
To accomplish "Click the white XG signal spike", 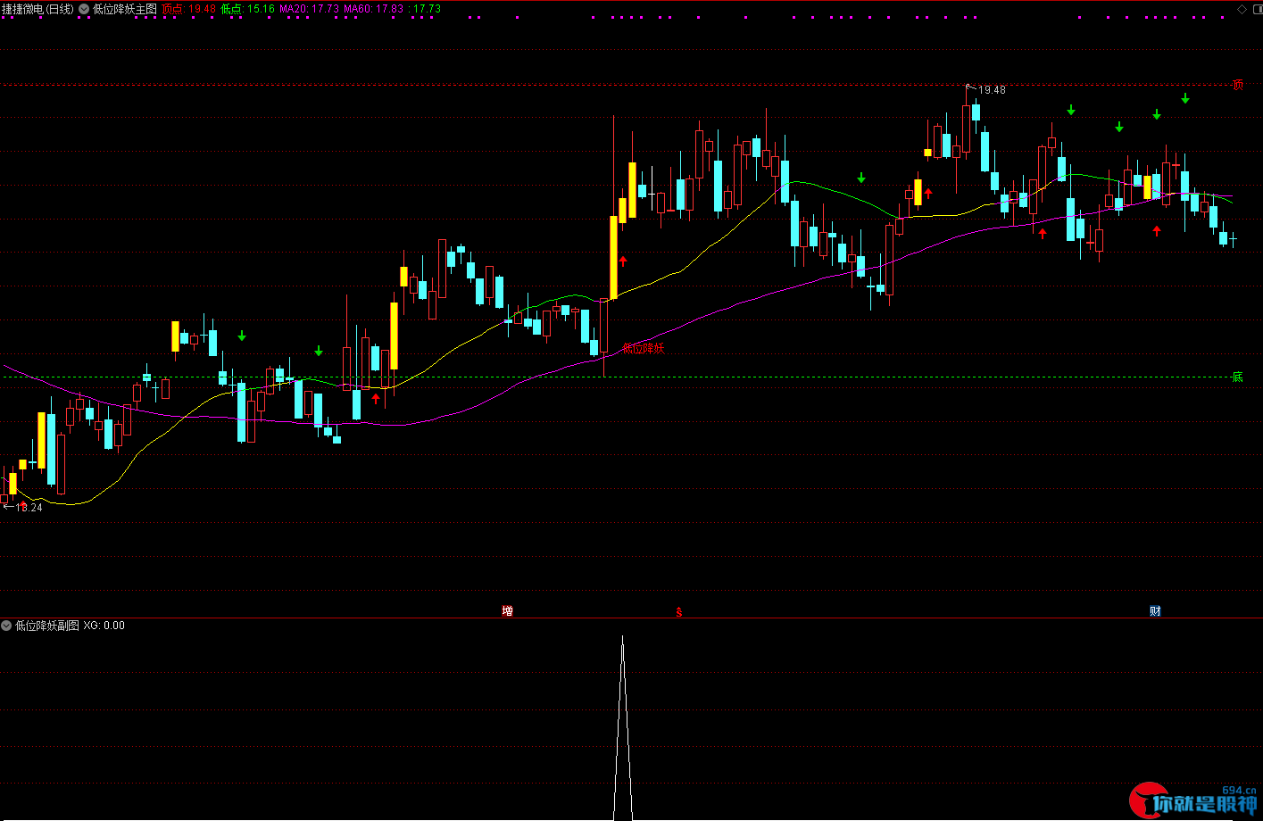I will click(622, 727).
